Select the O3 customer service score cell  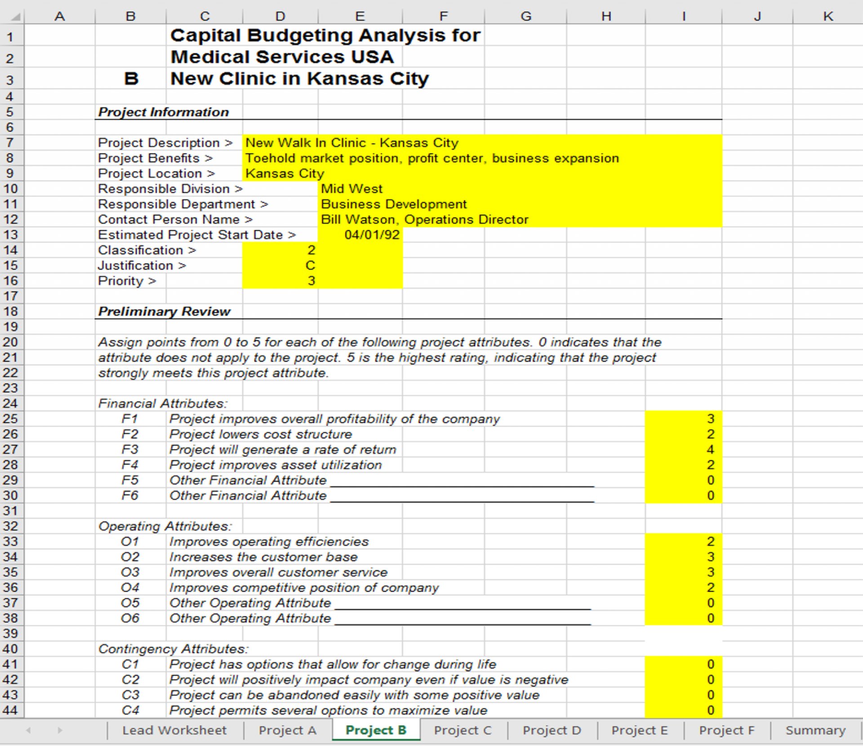point(683,572)
